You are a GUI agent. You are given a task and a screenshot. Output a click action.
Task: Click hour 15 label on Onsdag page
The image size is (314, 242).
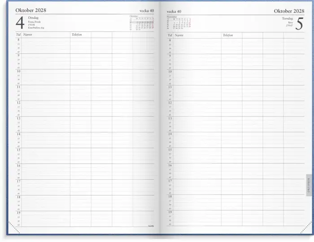(18, 150)
